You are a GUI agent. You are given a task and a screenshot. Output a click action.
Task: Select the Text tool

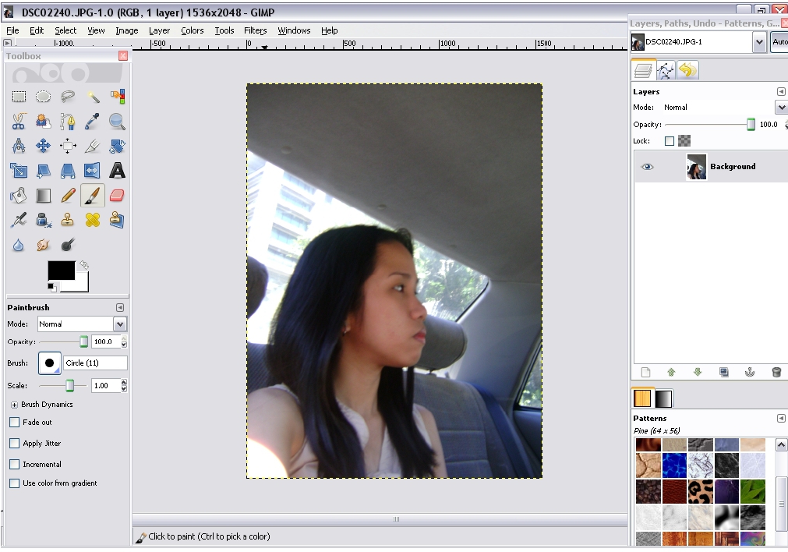(x=117, y=171)
